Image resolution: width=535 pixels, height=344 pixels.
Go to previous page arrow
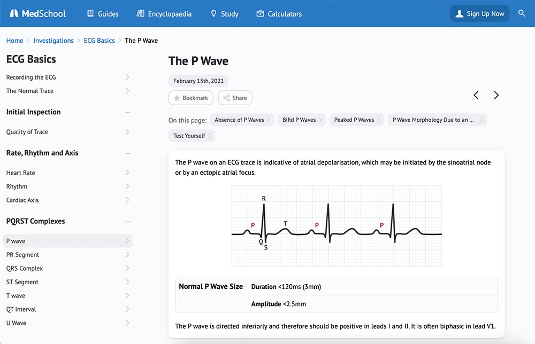pyautogui.click(x=476, y=95)
